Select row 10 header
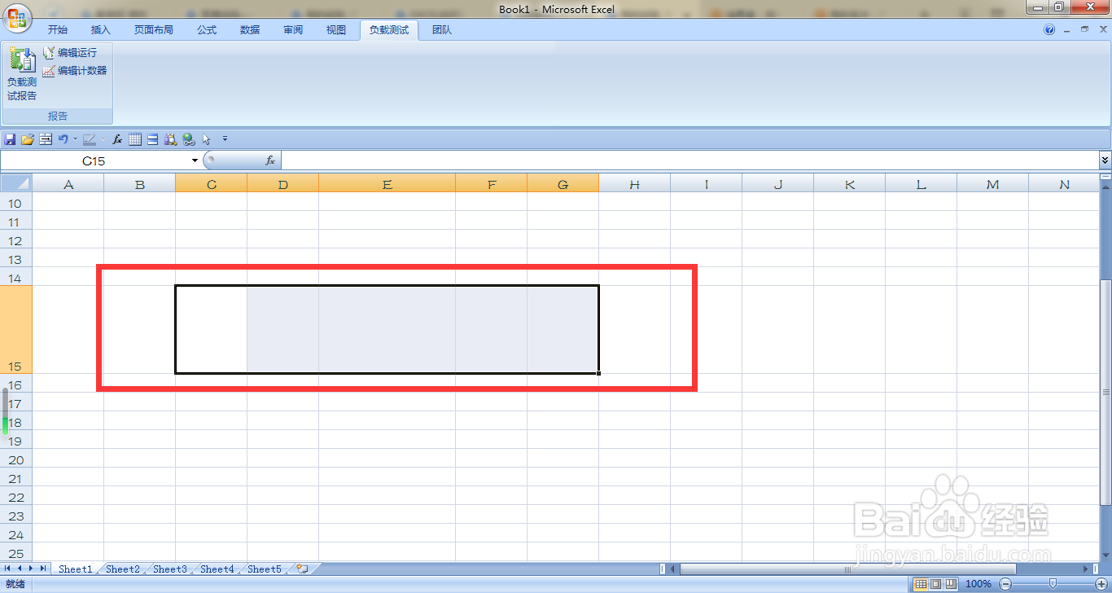1112x593 pixels. tap(15, 203)
